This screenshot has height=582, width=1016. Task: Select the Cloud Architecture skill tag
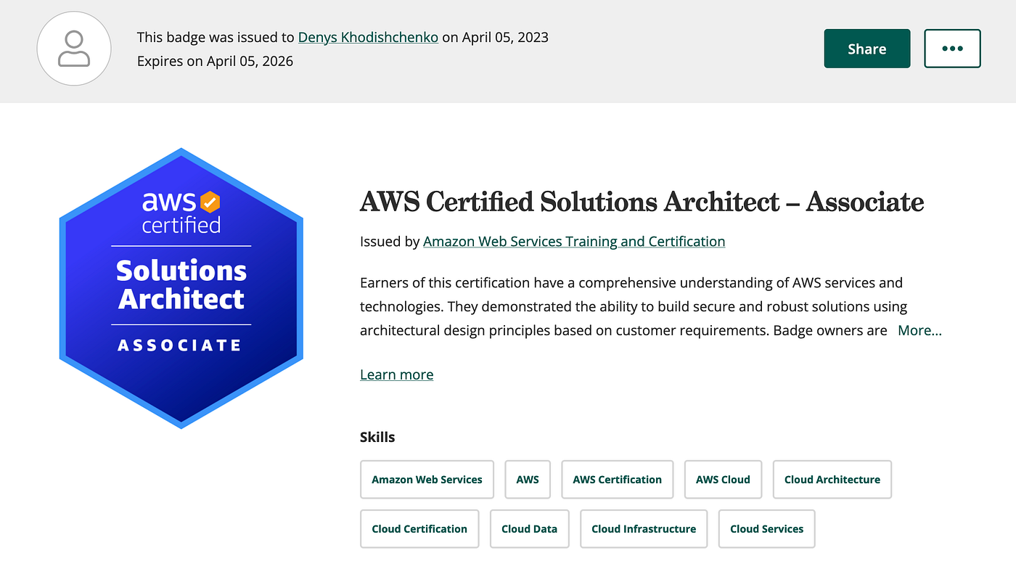tap(832, 480)
